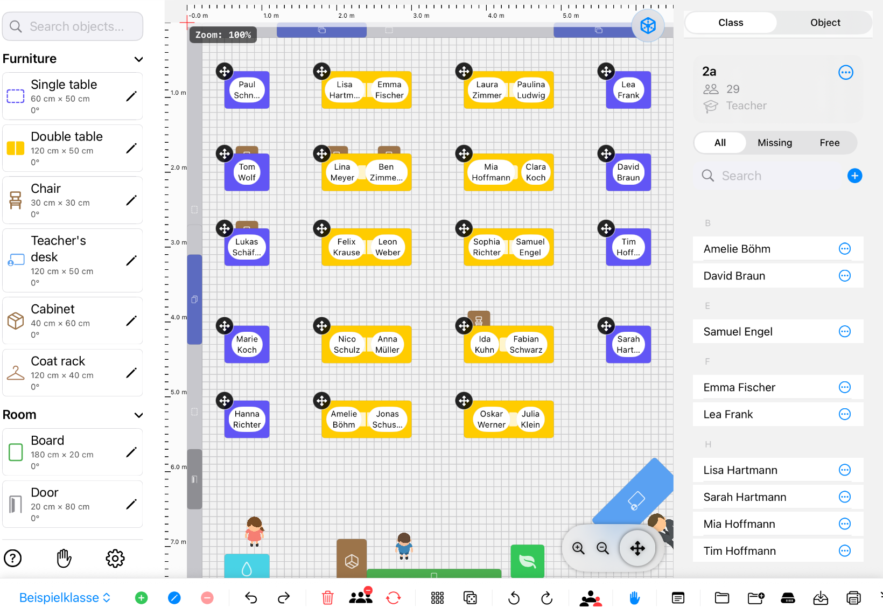Select Coat rack furniture item
883x614 pixels.
(72, 373)
